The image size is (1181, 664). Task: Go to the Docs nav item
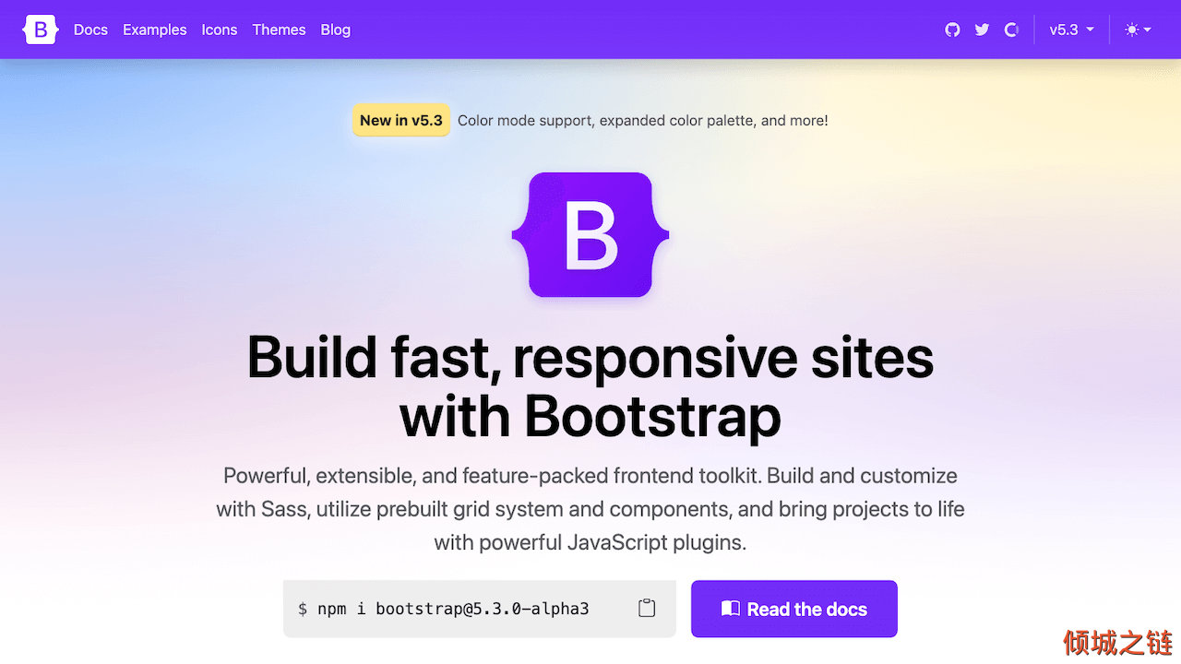pos(90,30)
